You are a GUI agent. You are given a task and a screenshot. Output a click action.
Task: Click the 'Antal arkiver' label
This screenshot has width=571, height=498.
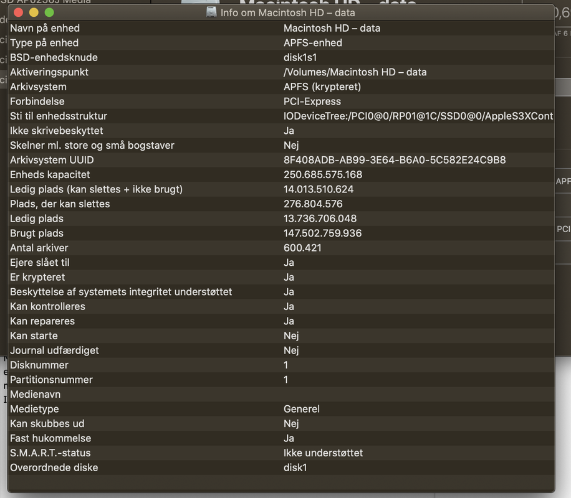pyautogui.click(x=39, y=248)
